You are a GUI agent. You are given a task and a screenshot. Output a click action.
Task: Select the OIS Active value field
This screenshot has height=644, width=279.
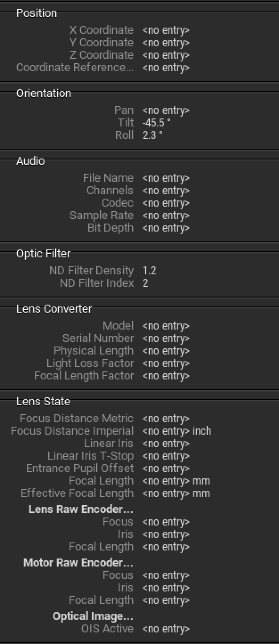[166, 629]
